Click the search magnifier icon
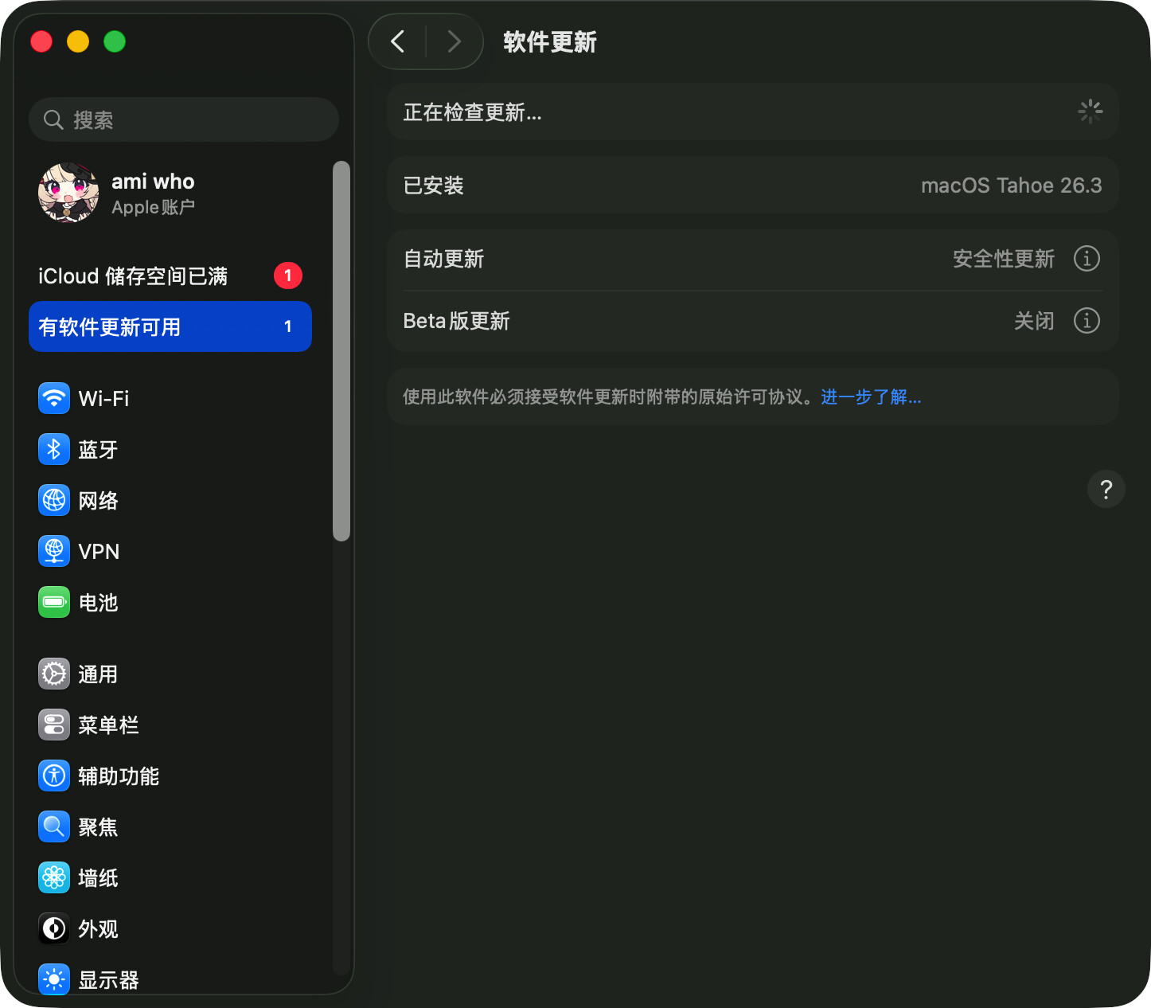The height and width of the screenshot is (1008, 1151). click(x=53, y=120)
